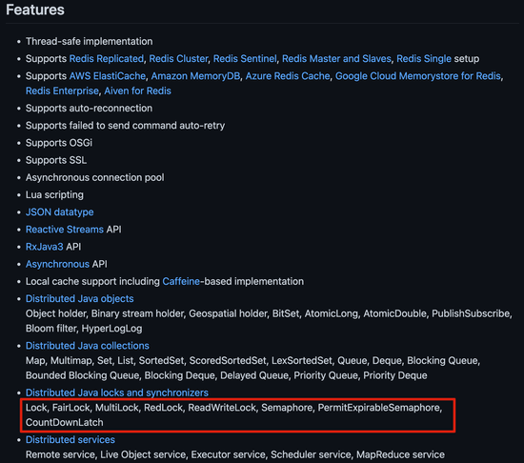Open Distributed Java objects link
Image resolution: width=524 pixels, height=463 pixels.
click(x=79, y=298)
